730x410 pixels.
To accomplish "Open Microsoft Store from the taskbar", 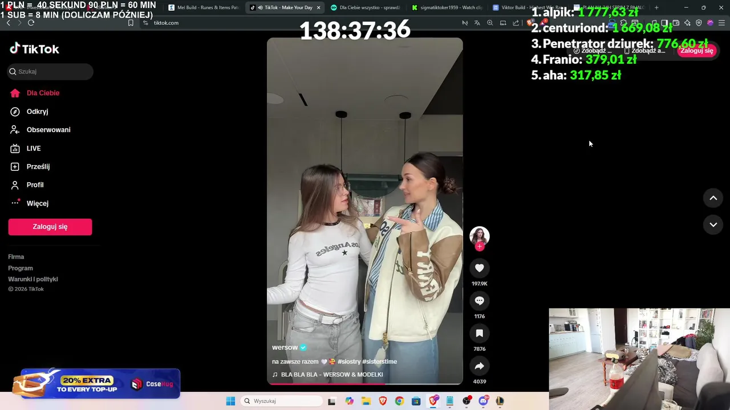I will 416,401.
